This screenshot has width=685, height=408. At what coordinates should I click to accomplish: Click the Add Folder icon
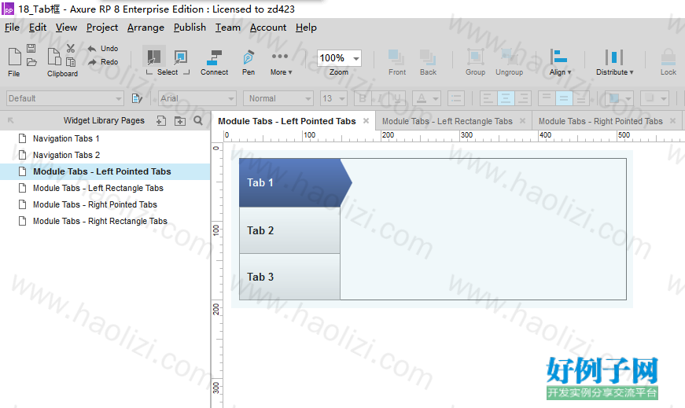click(x=180, y=120)
